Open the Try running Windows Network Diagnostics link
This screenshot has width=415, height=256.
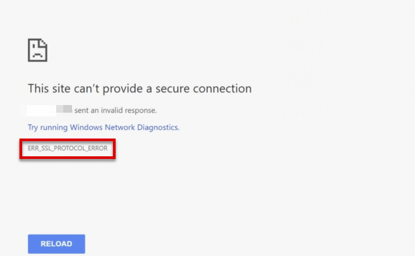pos(103,128)
